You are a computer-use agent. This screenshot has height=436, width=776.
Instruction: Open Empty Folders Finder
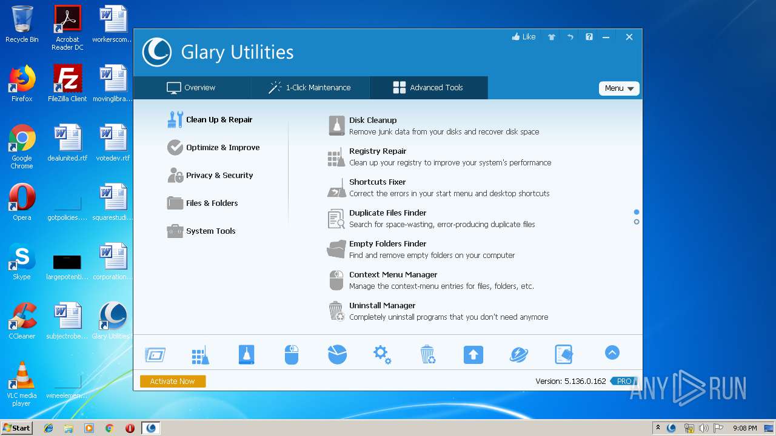[421, 249]
